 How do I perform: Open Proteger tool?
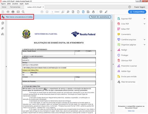point(123,55)
